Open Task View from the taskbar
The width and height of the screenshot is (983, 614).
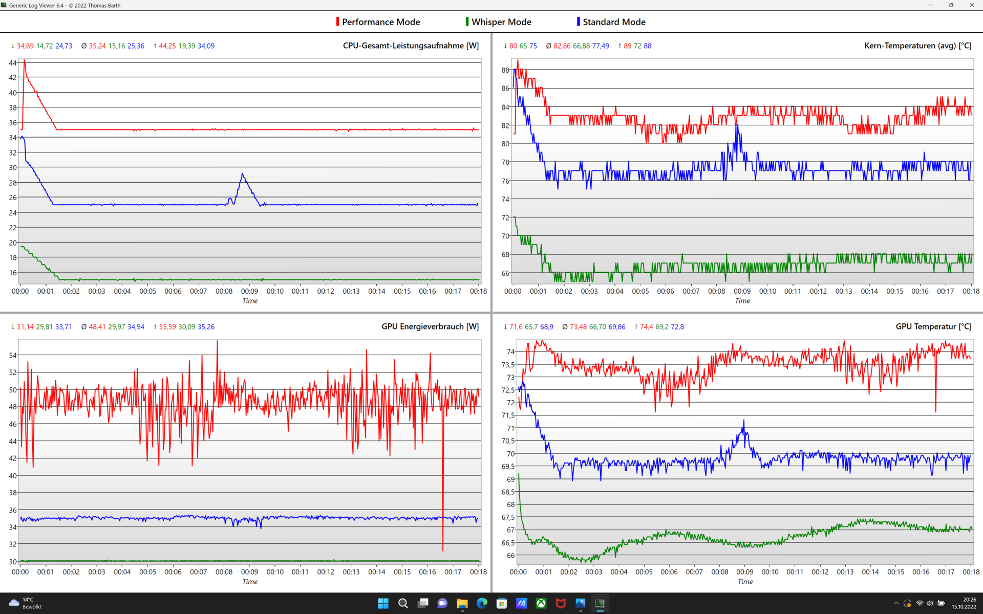tap(423, 604)
